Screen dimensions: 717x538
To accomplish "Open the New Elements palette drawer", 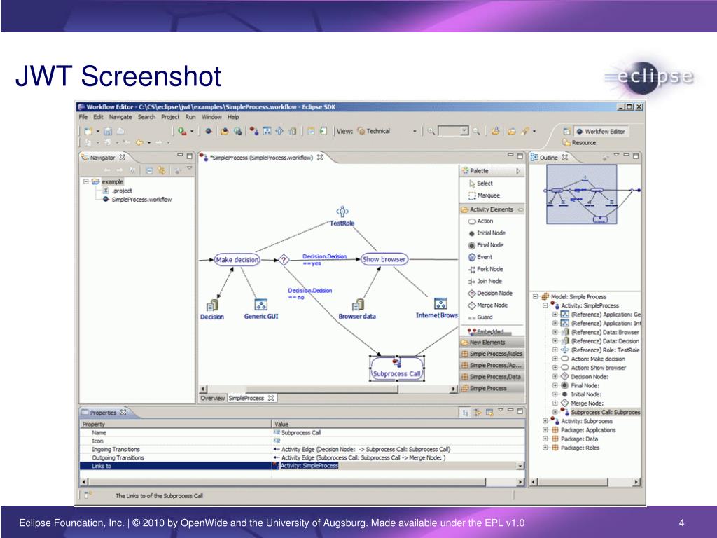I will click(492, 342).
